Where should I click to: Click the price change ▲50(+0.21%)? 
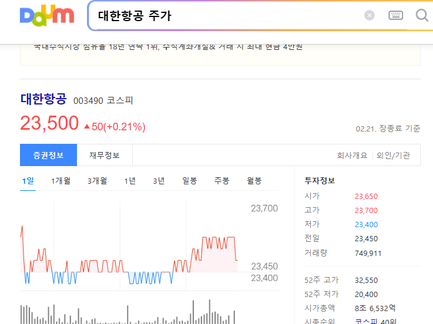115,127
